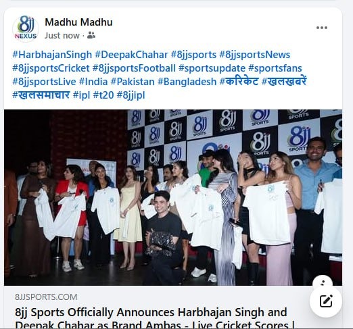Image resolution: width=353 pixels, height=329 pixels.
Task: Open the #8jjipl hashtag
Action: (131, 95)
